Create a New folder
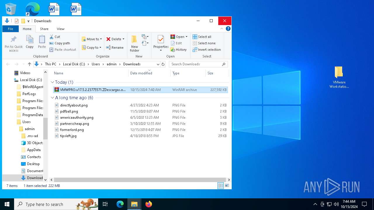 pos(134,43)
